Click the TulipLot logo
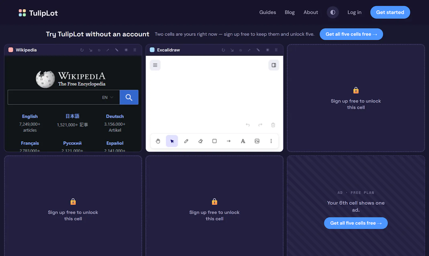The image size is (429, 256). point(38,13)
